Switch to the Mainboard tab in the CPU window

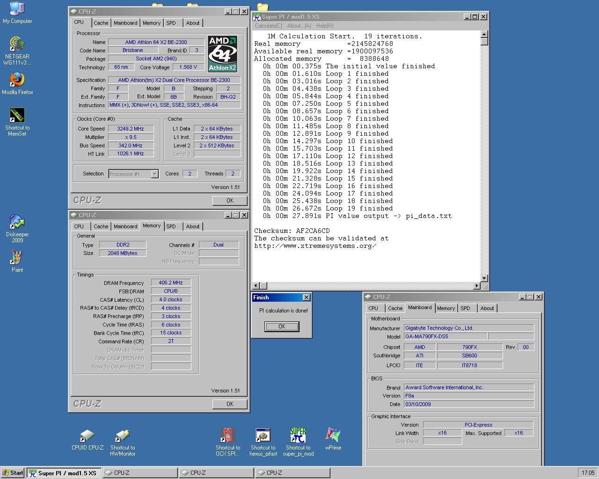tap(125, 23)
